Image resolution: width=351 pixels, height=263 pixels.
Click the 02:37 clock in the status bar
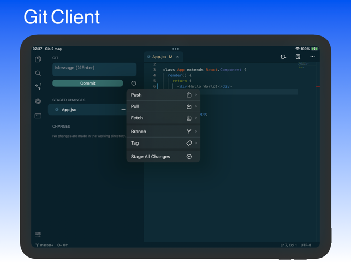coord(37,49)
